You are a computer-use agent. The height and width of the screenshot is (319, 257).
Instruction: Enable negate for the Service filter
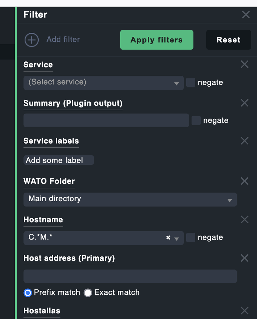click(x=190, y=82)
